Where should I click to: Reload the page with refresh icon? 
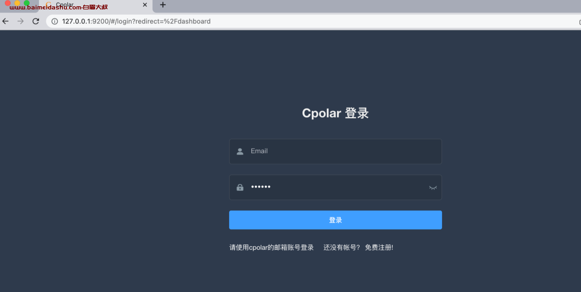coord(36,21)
